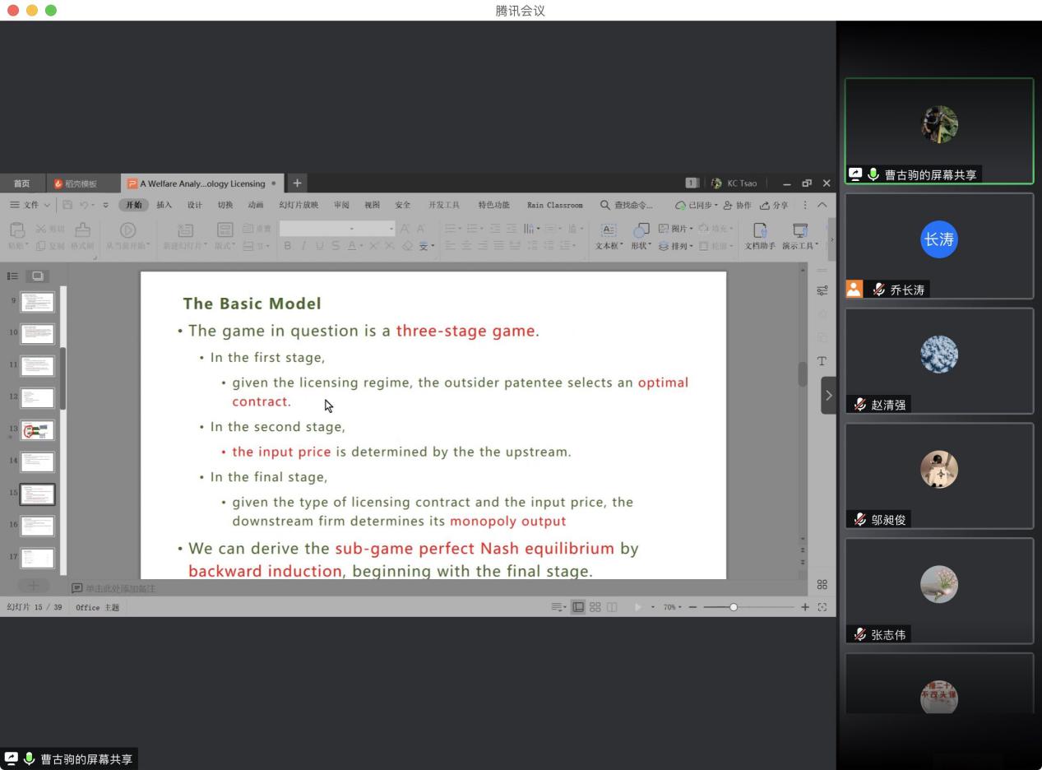This screenshot has height=770, width=1042.
Task: Zoom in with the plus button
Action: (805, 607)
